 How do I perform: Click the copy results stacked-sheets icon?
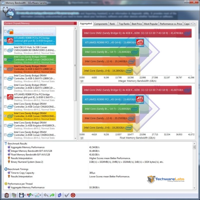(x=14, y=195)
